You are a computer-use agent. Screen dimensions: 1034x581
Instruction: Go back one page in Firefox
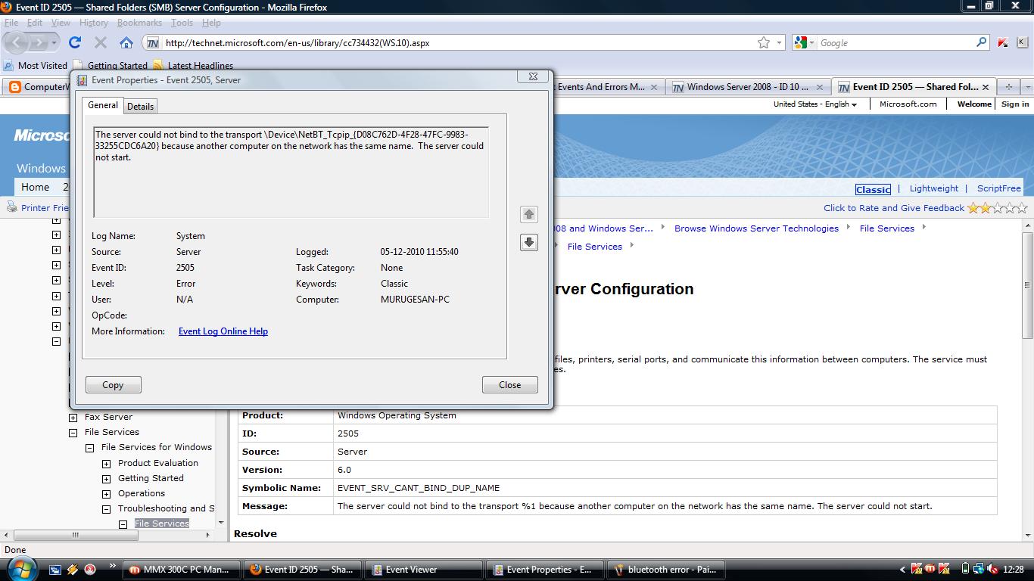click(x=17, y=42)
